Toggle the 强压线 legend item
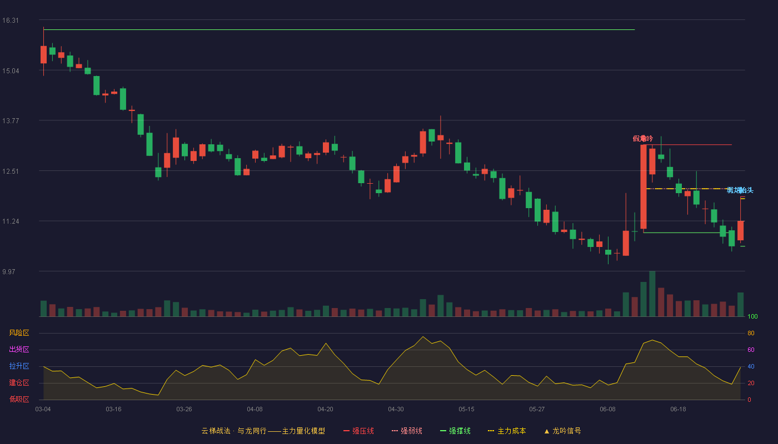The height and width of the screenshot is (444, 778). pyautogui.click(x=358, y=431)
